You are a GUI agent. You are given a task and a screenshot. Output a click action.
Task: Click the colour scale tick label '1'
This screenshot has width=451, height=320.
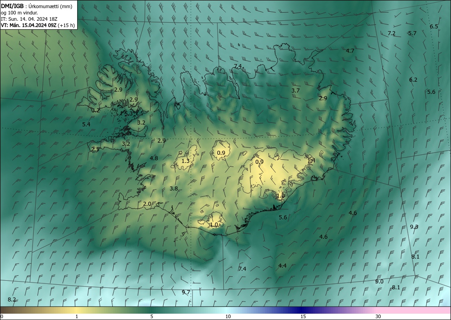[77, 316]
